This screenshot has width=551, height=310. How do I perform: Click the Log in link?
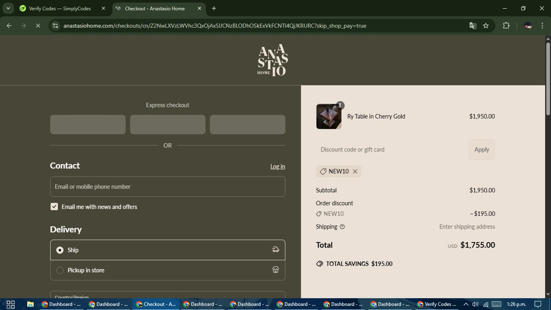[x=278, y=167]
